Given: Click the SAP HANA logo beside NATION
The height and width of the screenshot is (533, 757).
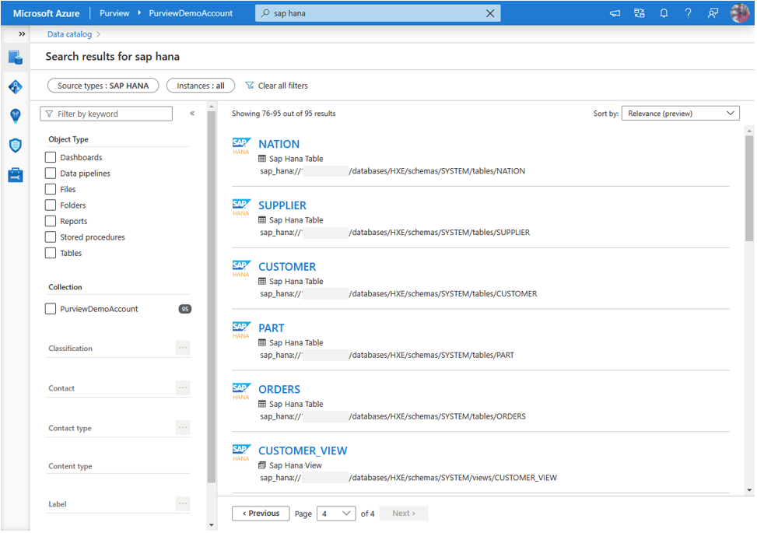Looking at the screenshot, I should point(241,146).
